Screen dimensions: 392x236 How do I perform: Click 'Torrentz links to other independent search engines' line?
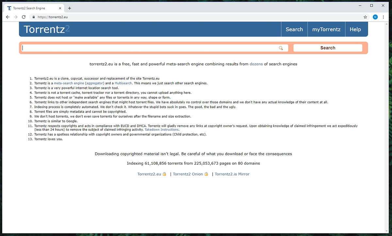(181, 102)
